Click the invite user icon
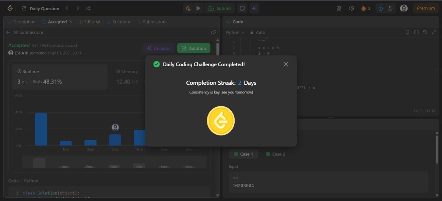The height and width of the screenshot is (201, 442). coord(391,8)
